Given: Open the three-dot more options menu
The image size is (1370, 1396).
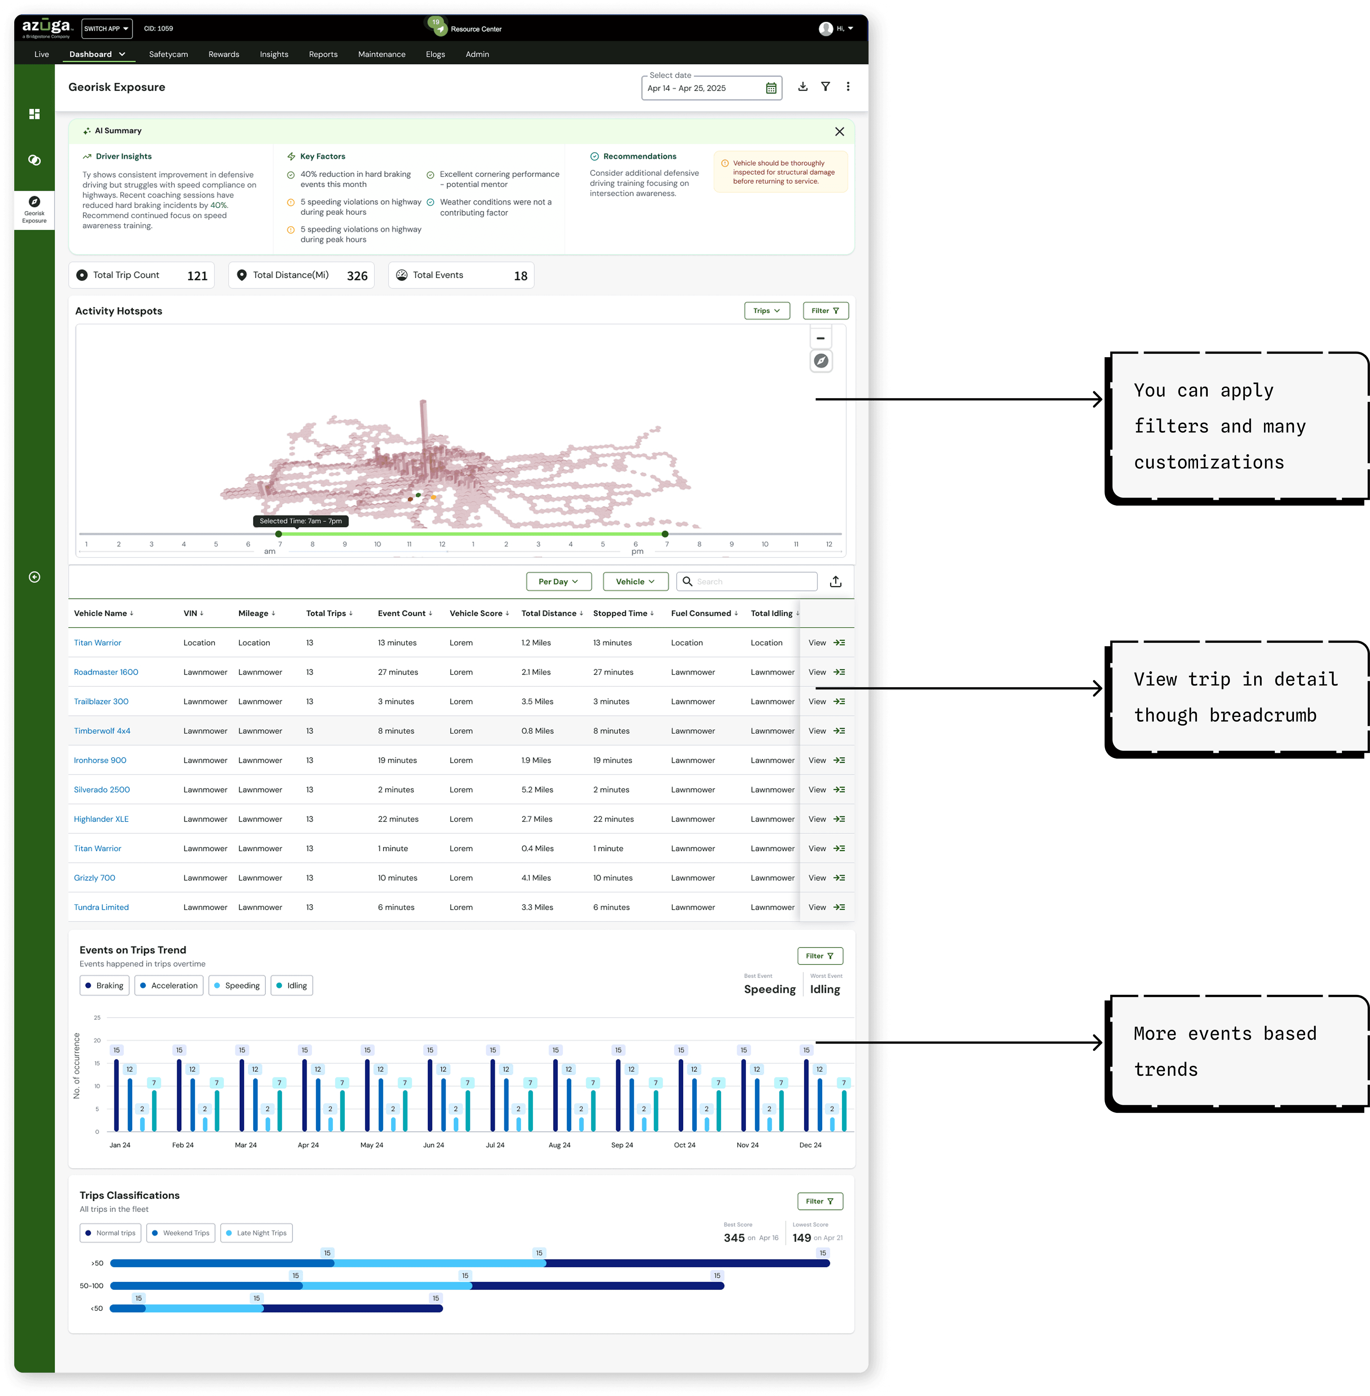Looking at the screenshot, I should pyautogui.click(x=848, y=86).
